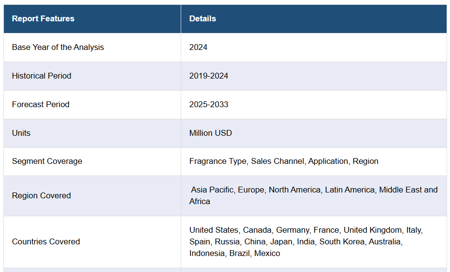Select the Base Year of the Analysis cell

point(58,48)
